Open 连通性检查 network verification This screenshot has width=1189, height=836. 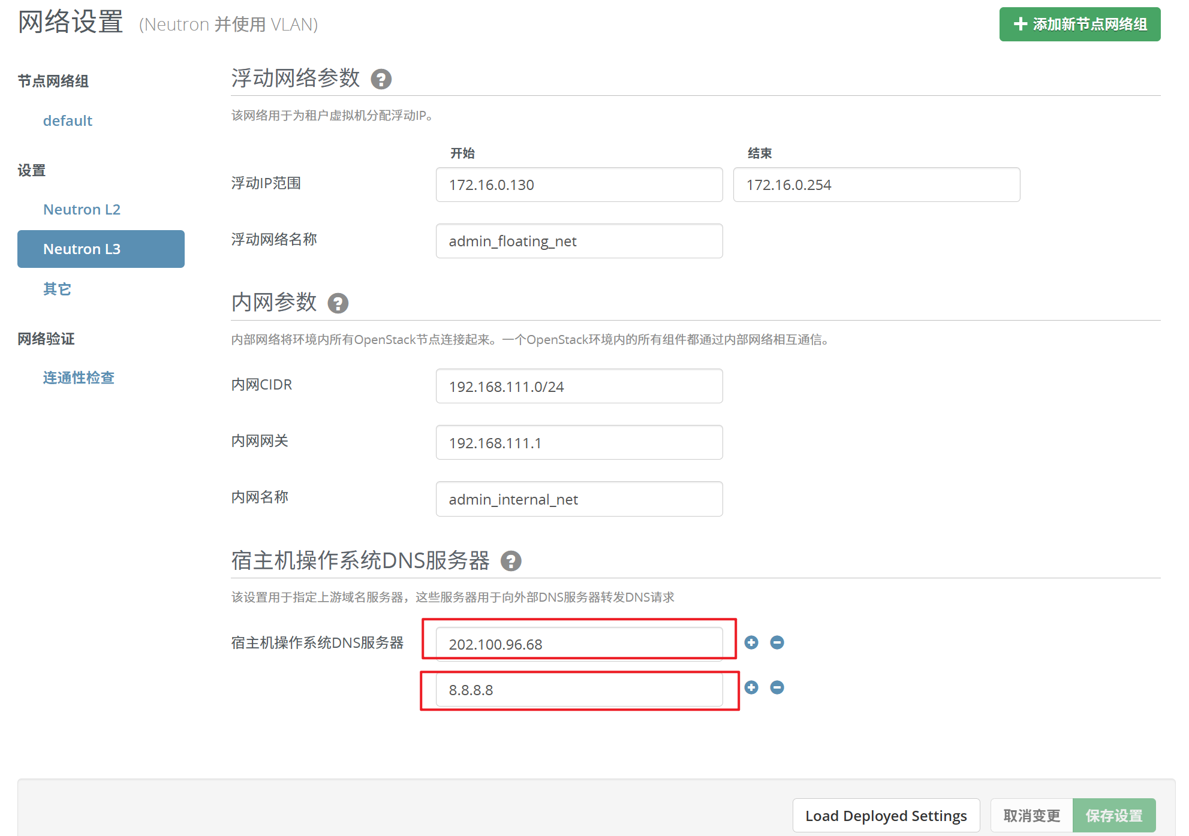[79, 378]
